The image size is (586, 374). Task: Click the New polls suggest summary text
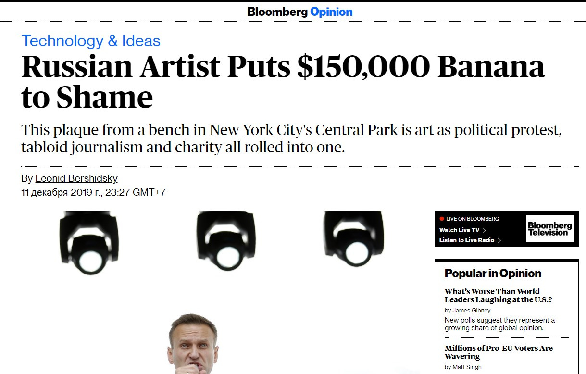tap(499, 324)
